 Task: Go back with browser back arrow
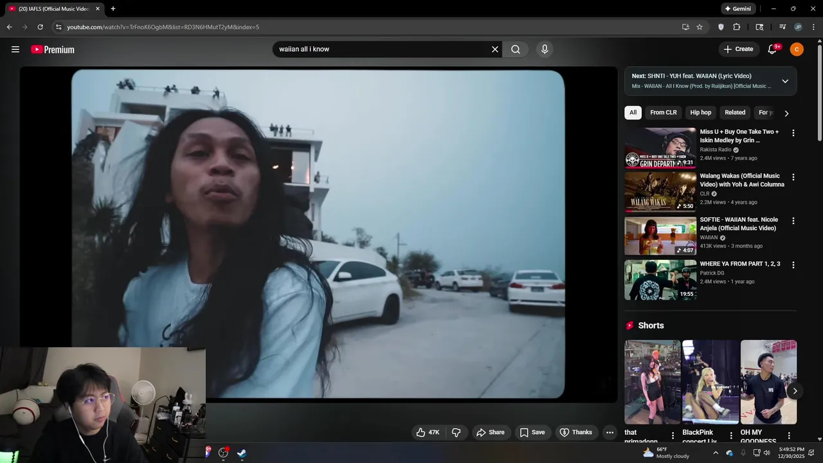tap(9, 27)
